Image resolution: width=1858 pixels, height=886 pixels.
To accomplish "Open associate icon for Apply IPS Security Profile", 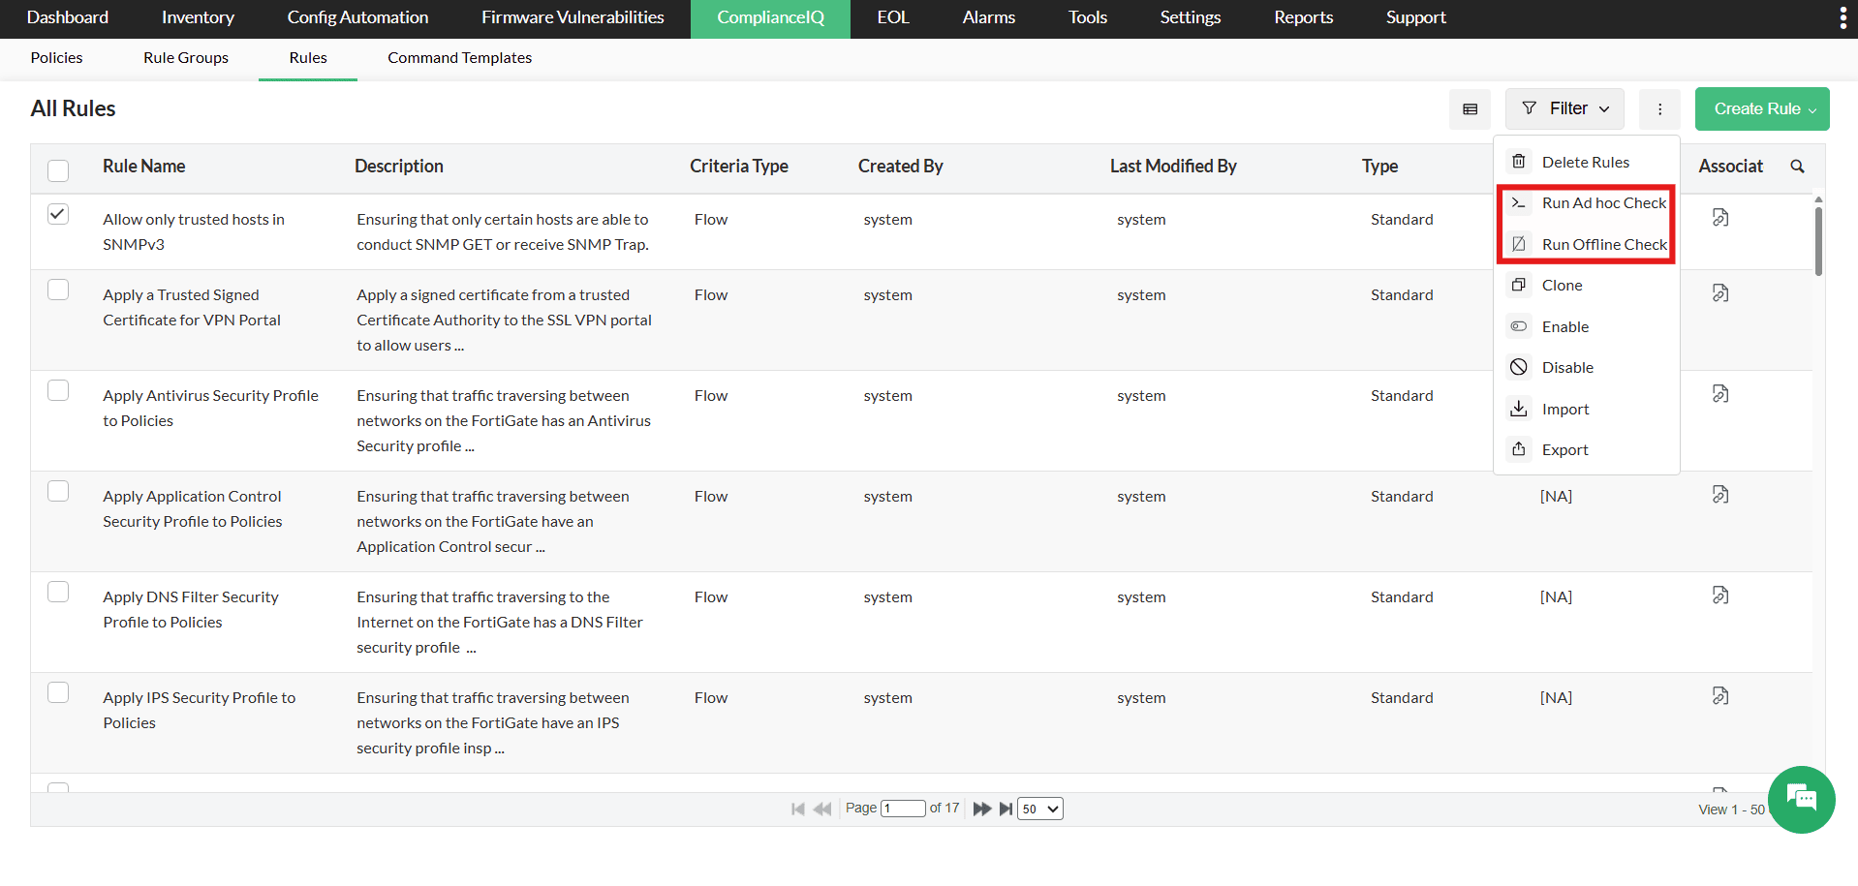I will [1720, 696].
